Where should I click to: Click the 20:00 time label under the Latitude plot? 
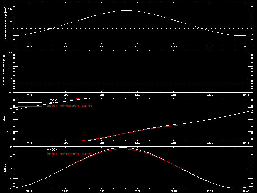(x=137, y=191)
